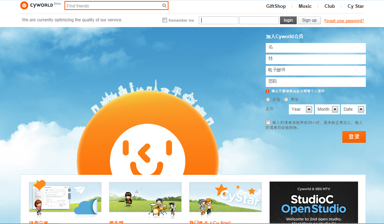Expand the Year dropdown
The height and width of the screenshot is (224, 384).
tap(301, 109)
